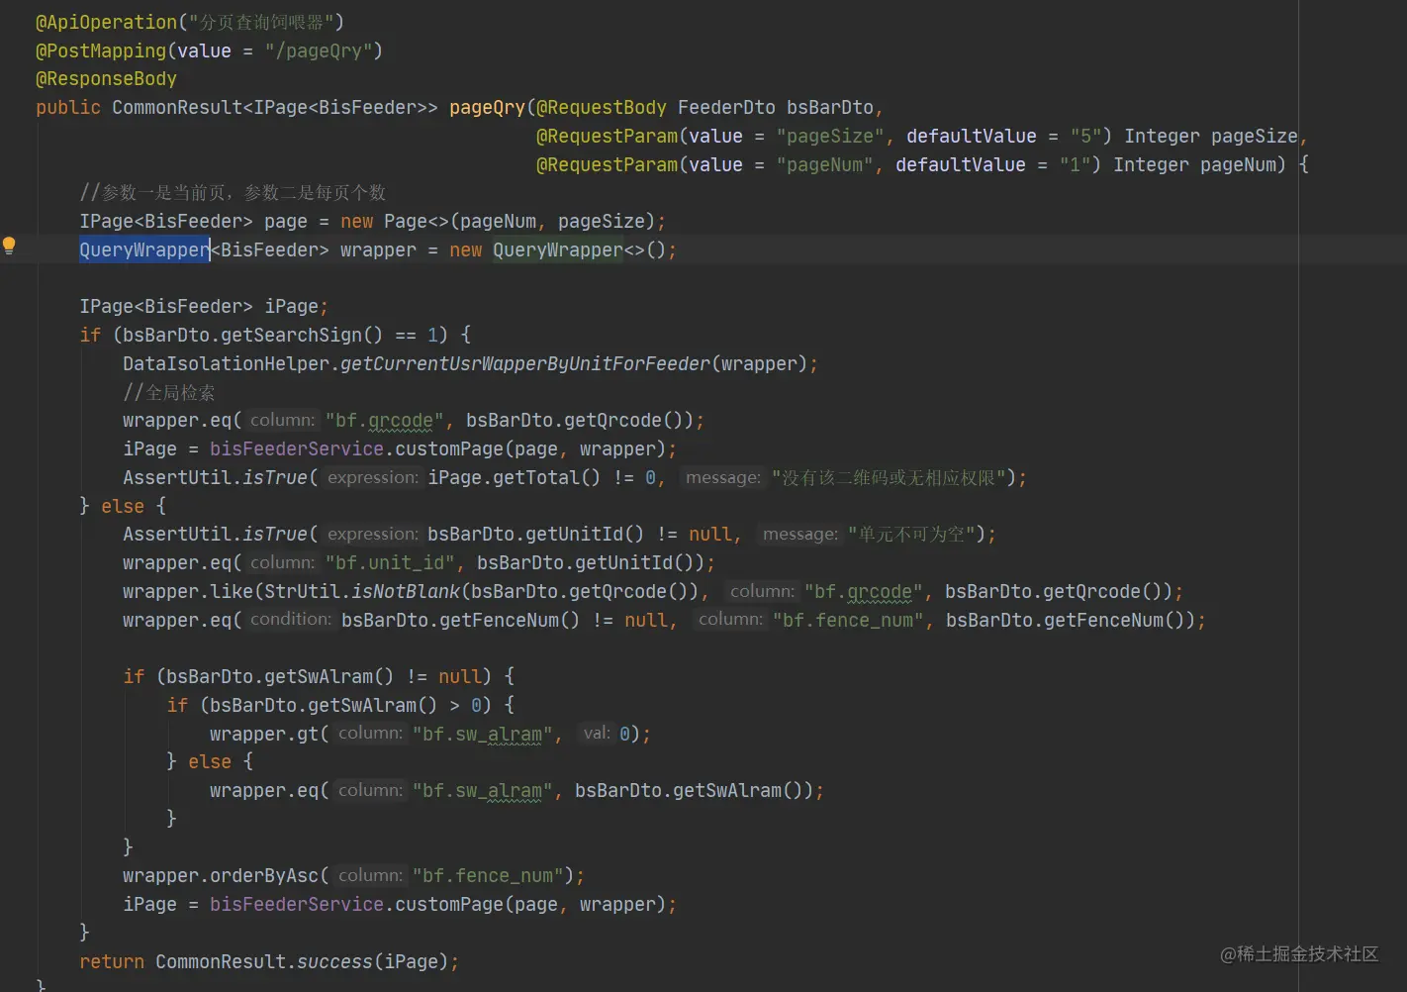Click CommonResult.success(iPage) call
Image resolution: width=1407 pixels, height=992 pixels.
302,961
